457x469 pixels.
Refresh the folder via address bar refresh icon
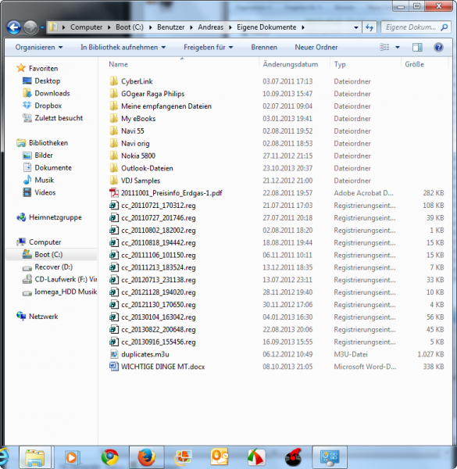click(370, 27)
